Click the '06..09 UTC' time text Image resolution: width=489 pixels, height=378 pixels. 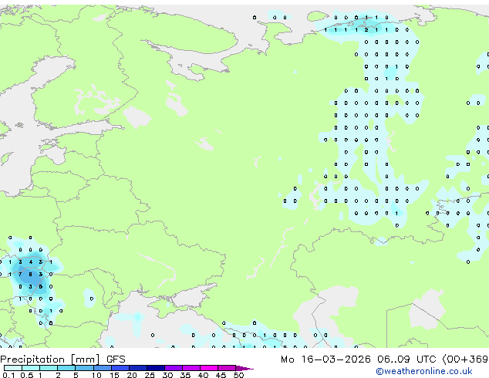[406, 359]
